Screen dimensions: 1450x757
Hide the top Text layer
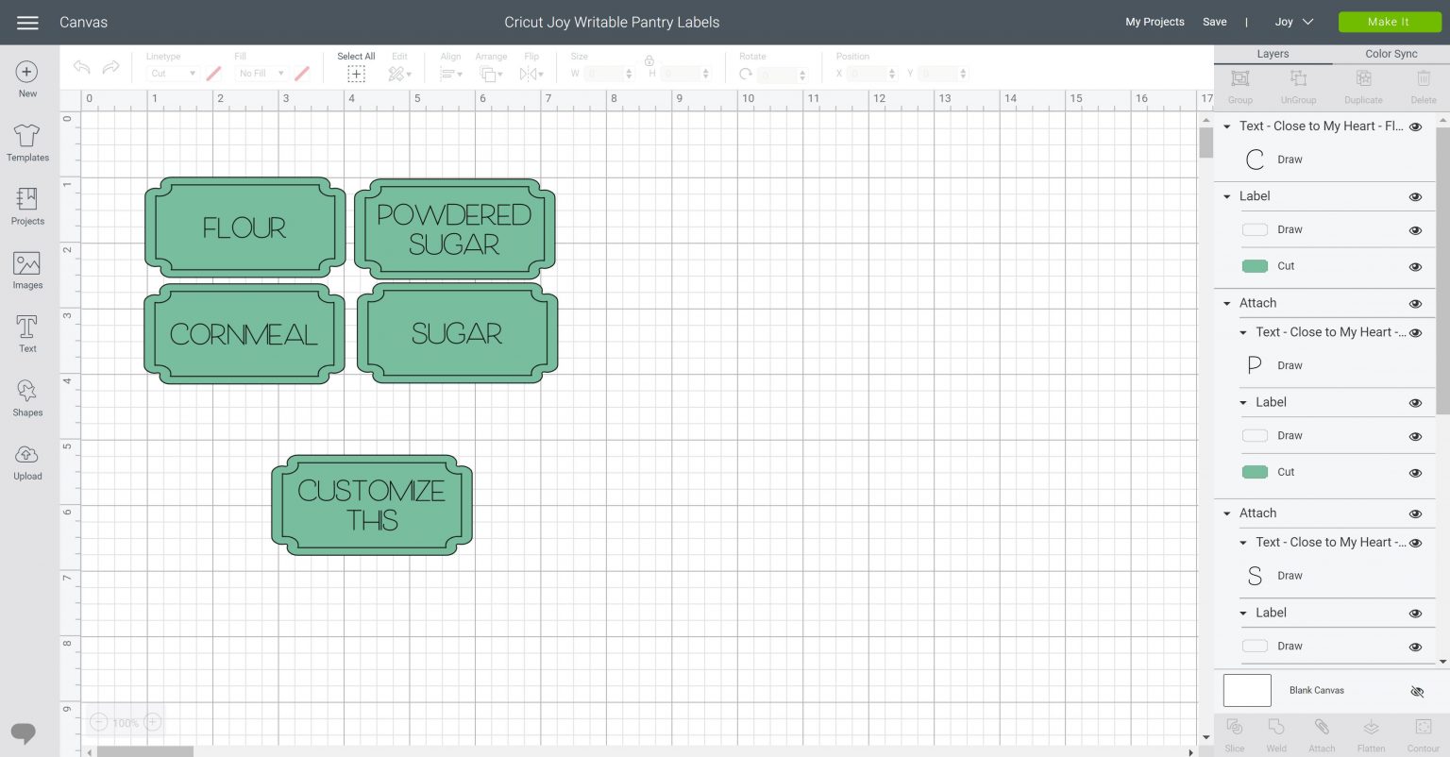(x=1415, y=126)
